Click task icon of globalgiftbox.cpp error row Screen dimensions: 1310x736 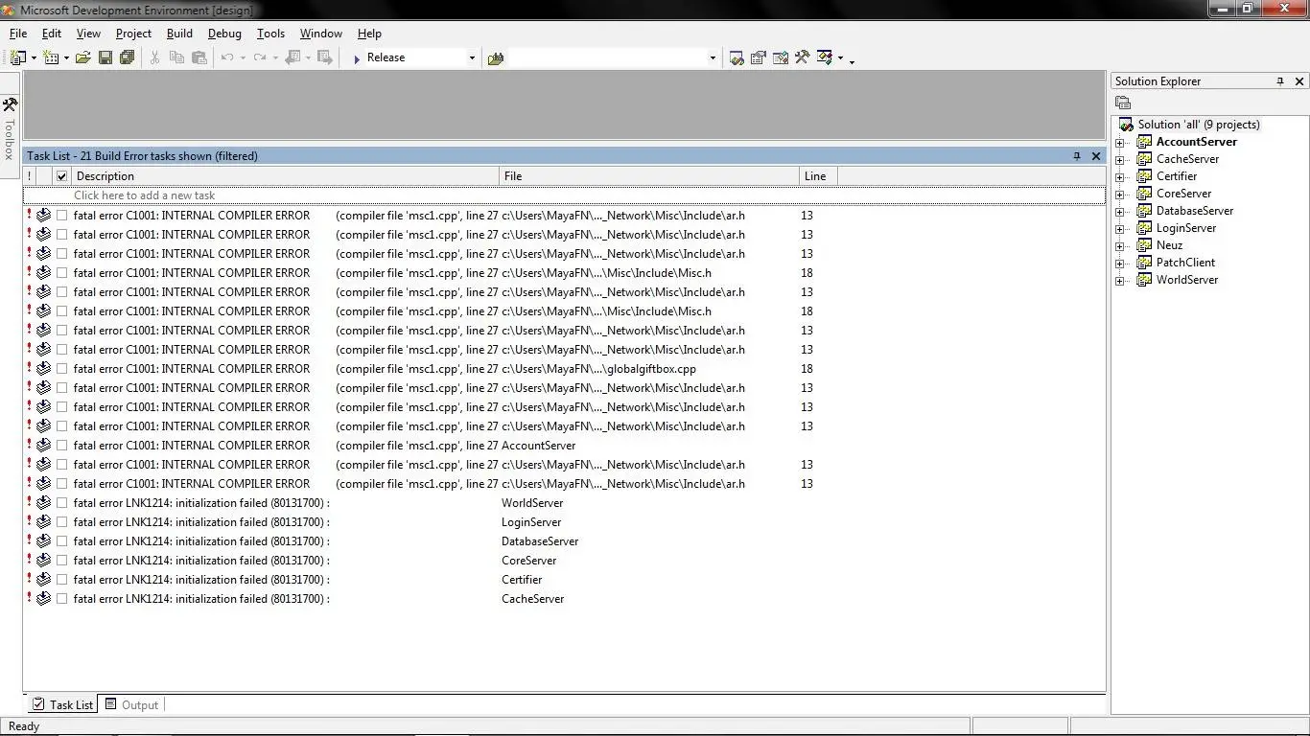pos(43,369)
